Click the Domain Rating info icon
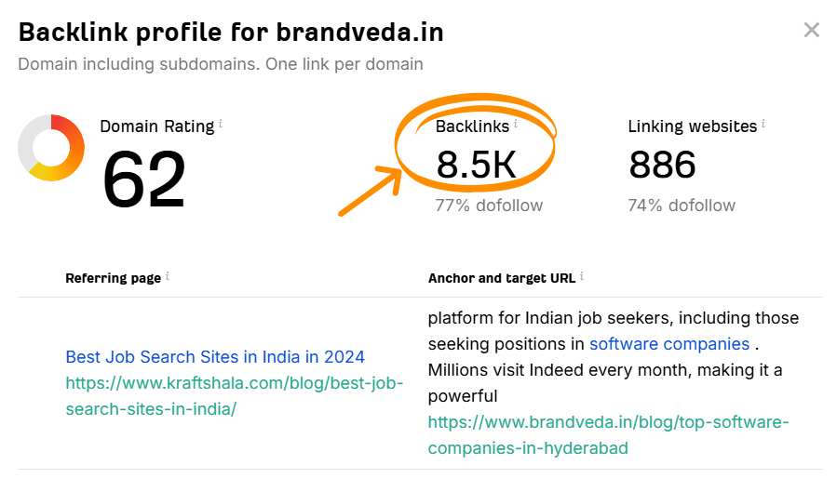Image resolution: width=837 pixels, height=478 pixels. 221,124
